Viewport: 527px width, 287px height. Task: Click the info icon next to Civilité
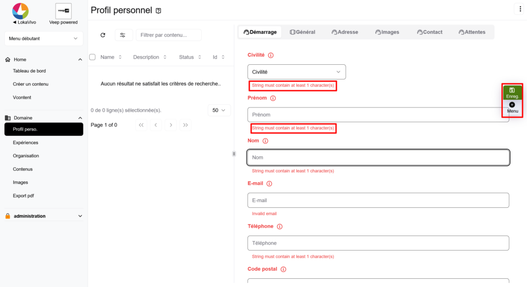271,55
